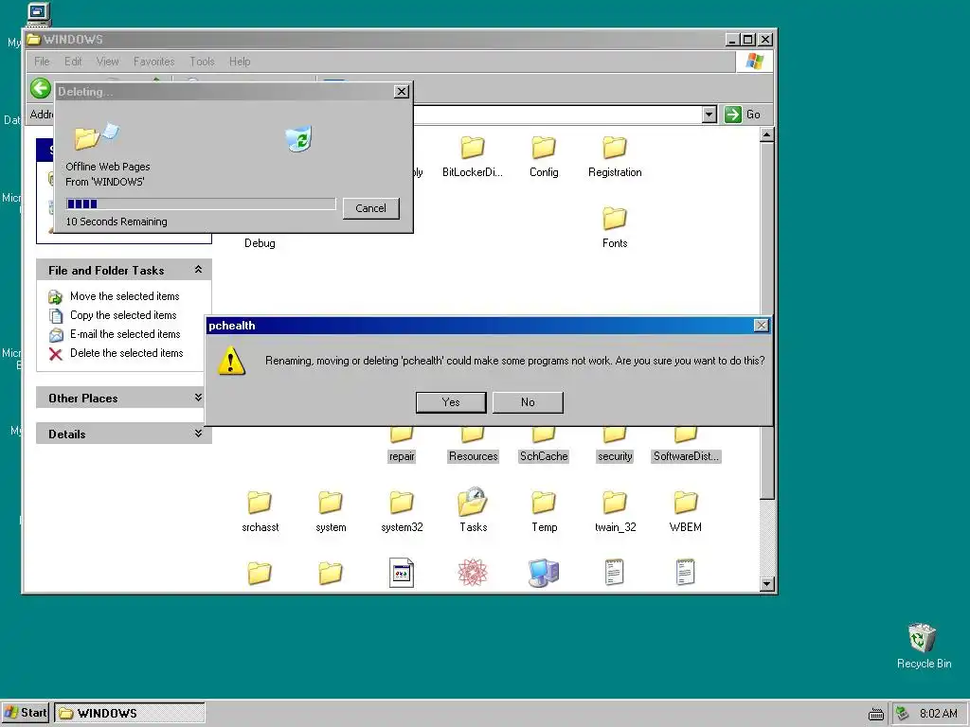Viewport: 970px width, 727px height.
Task: Cancel the Deleting operation
Action: (x=370, y=208)
